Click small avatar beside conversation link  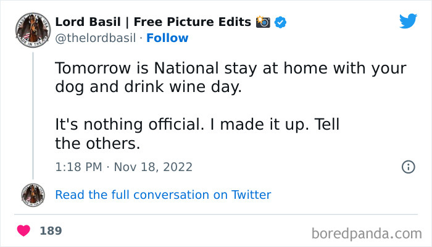tap(33, 195)
